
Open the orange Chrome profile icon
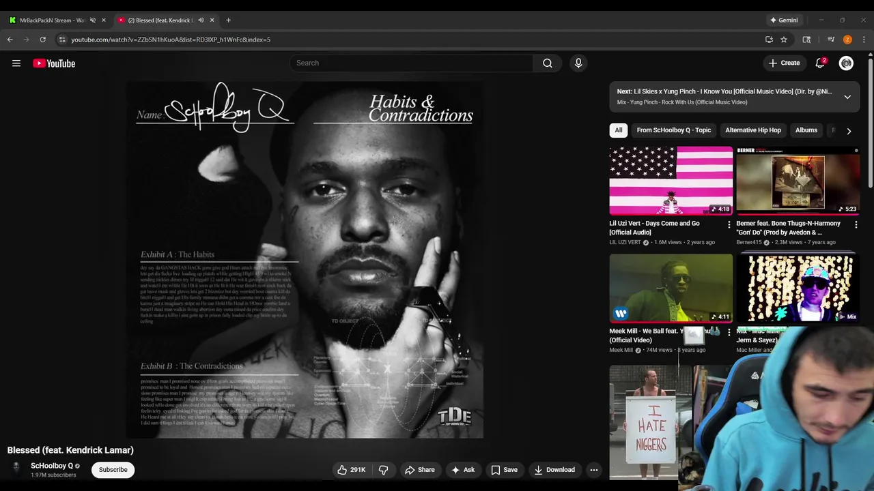(847, 40)
